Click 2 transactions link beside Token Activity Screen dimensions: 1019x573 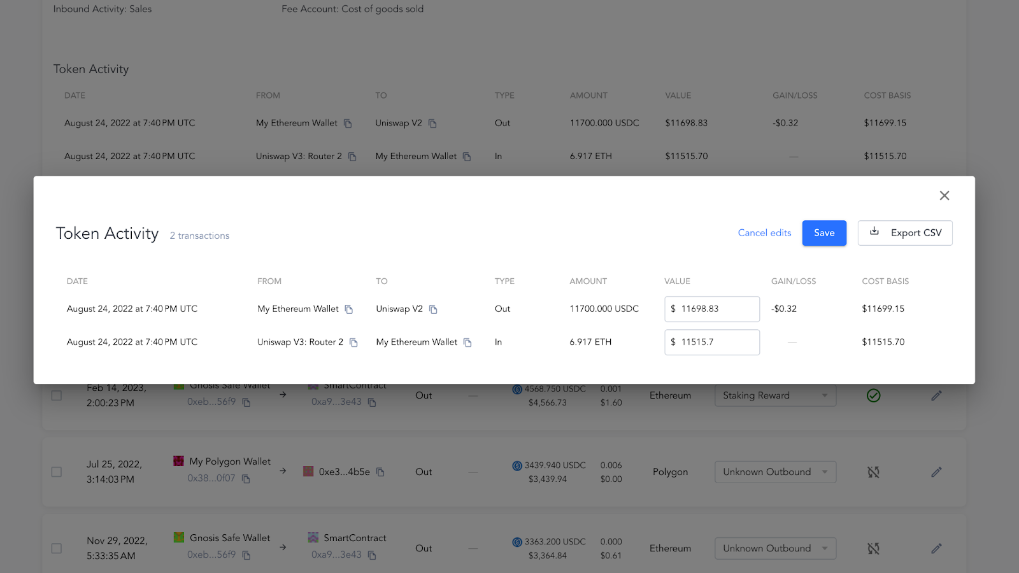199,236
